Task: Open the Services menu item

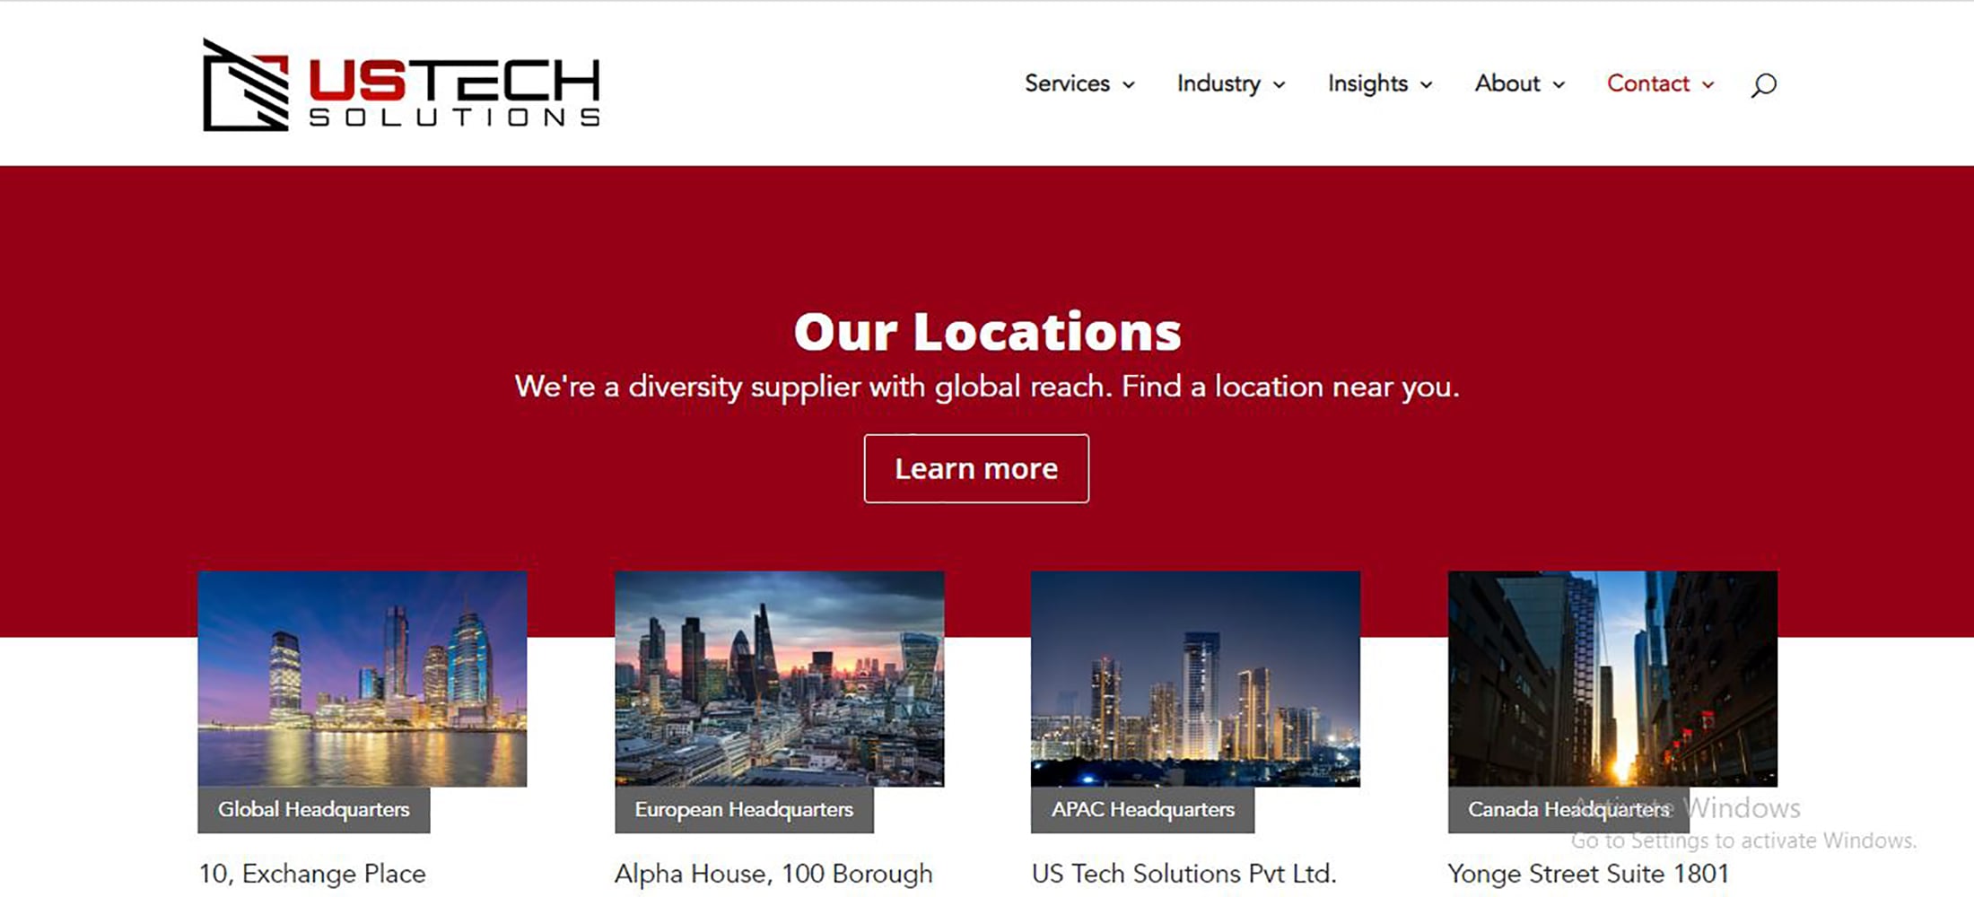Action: 1067,83
